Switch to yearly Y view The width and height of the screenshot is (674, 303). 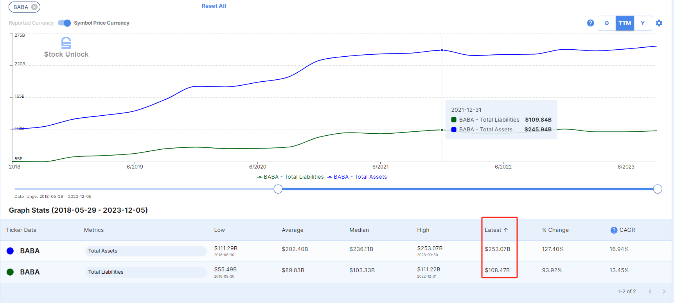tap(643, 23)
